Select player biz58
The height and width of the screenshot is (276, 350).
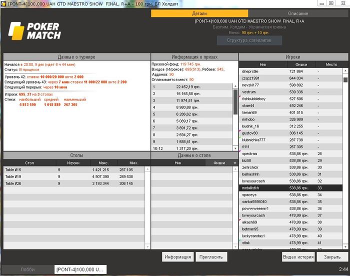pyautogui.click(x=290, y=160)
